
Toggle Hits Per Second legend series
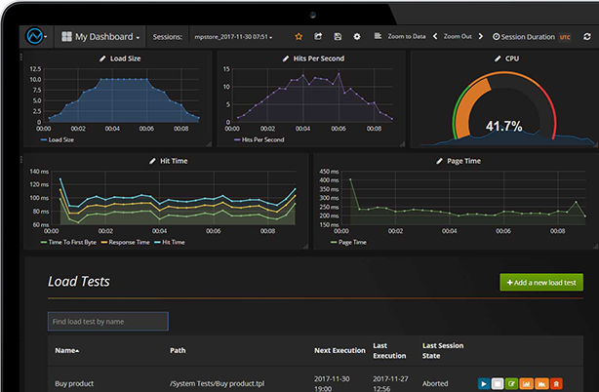click(259, 140)
